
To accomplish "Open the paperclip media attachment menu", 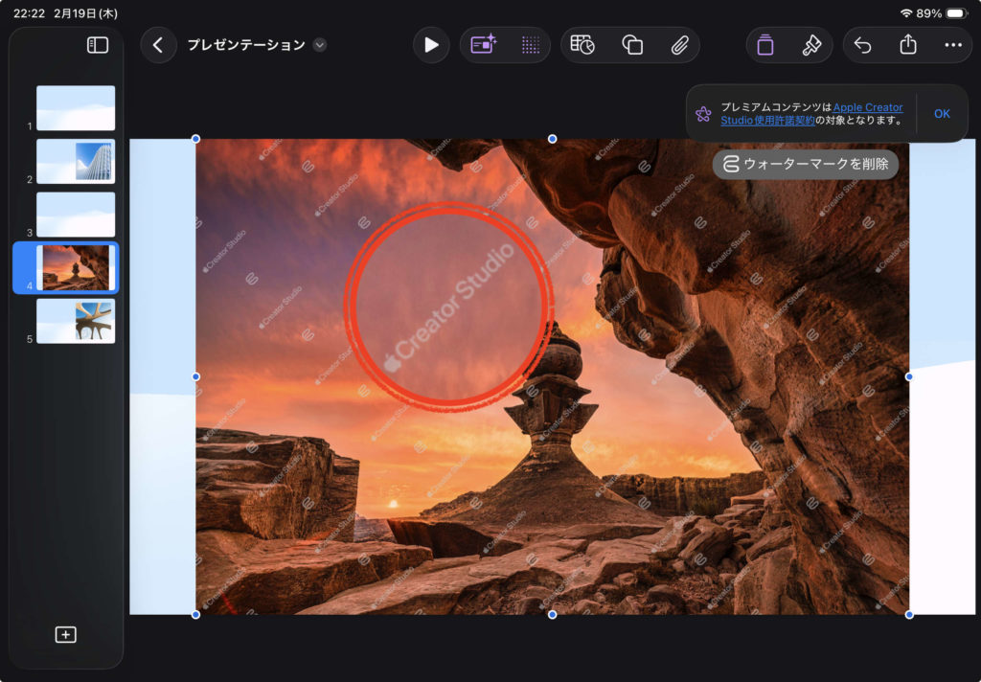I will coord(679,45).
